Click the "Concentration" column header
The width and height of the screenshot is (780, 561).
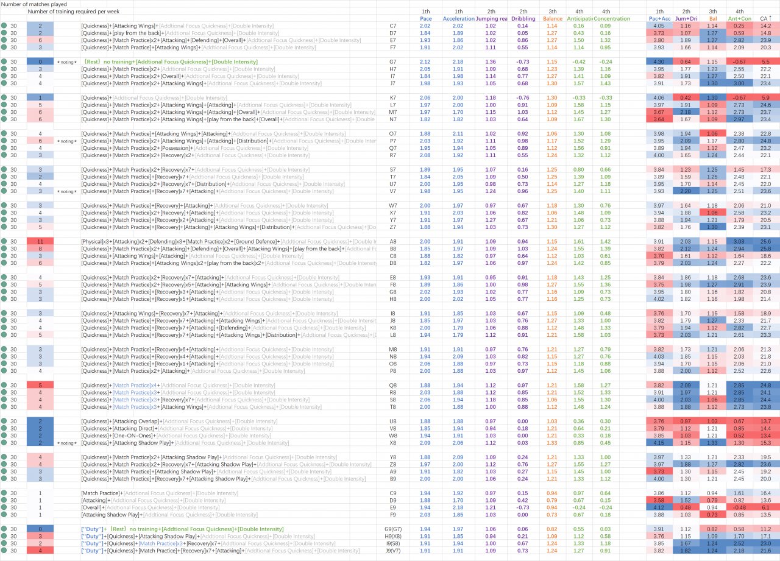coord(613,19)
